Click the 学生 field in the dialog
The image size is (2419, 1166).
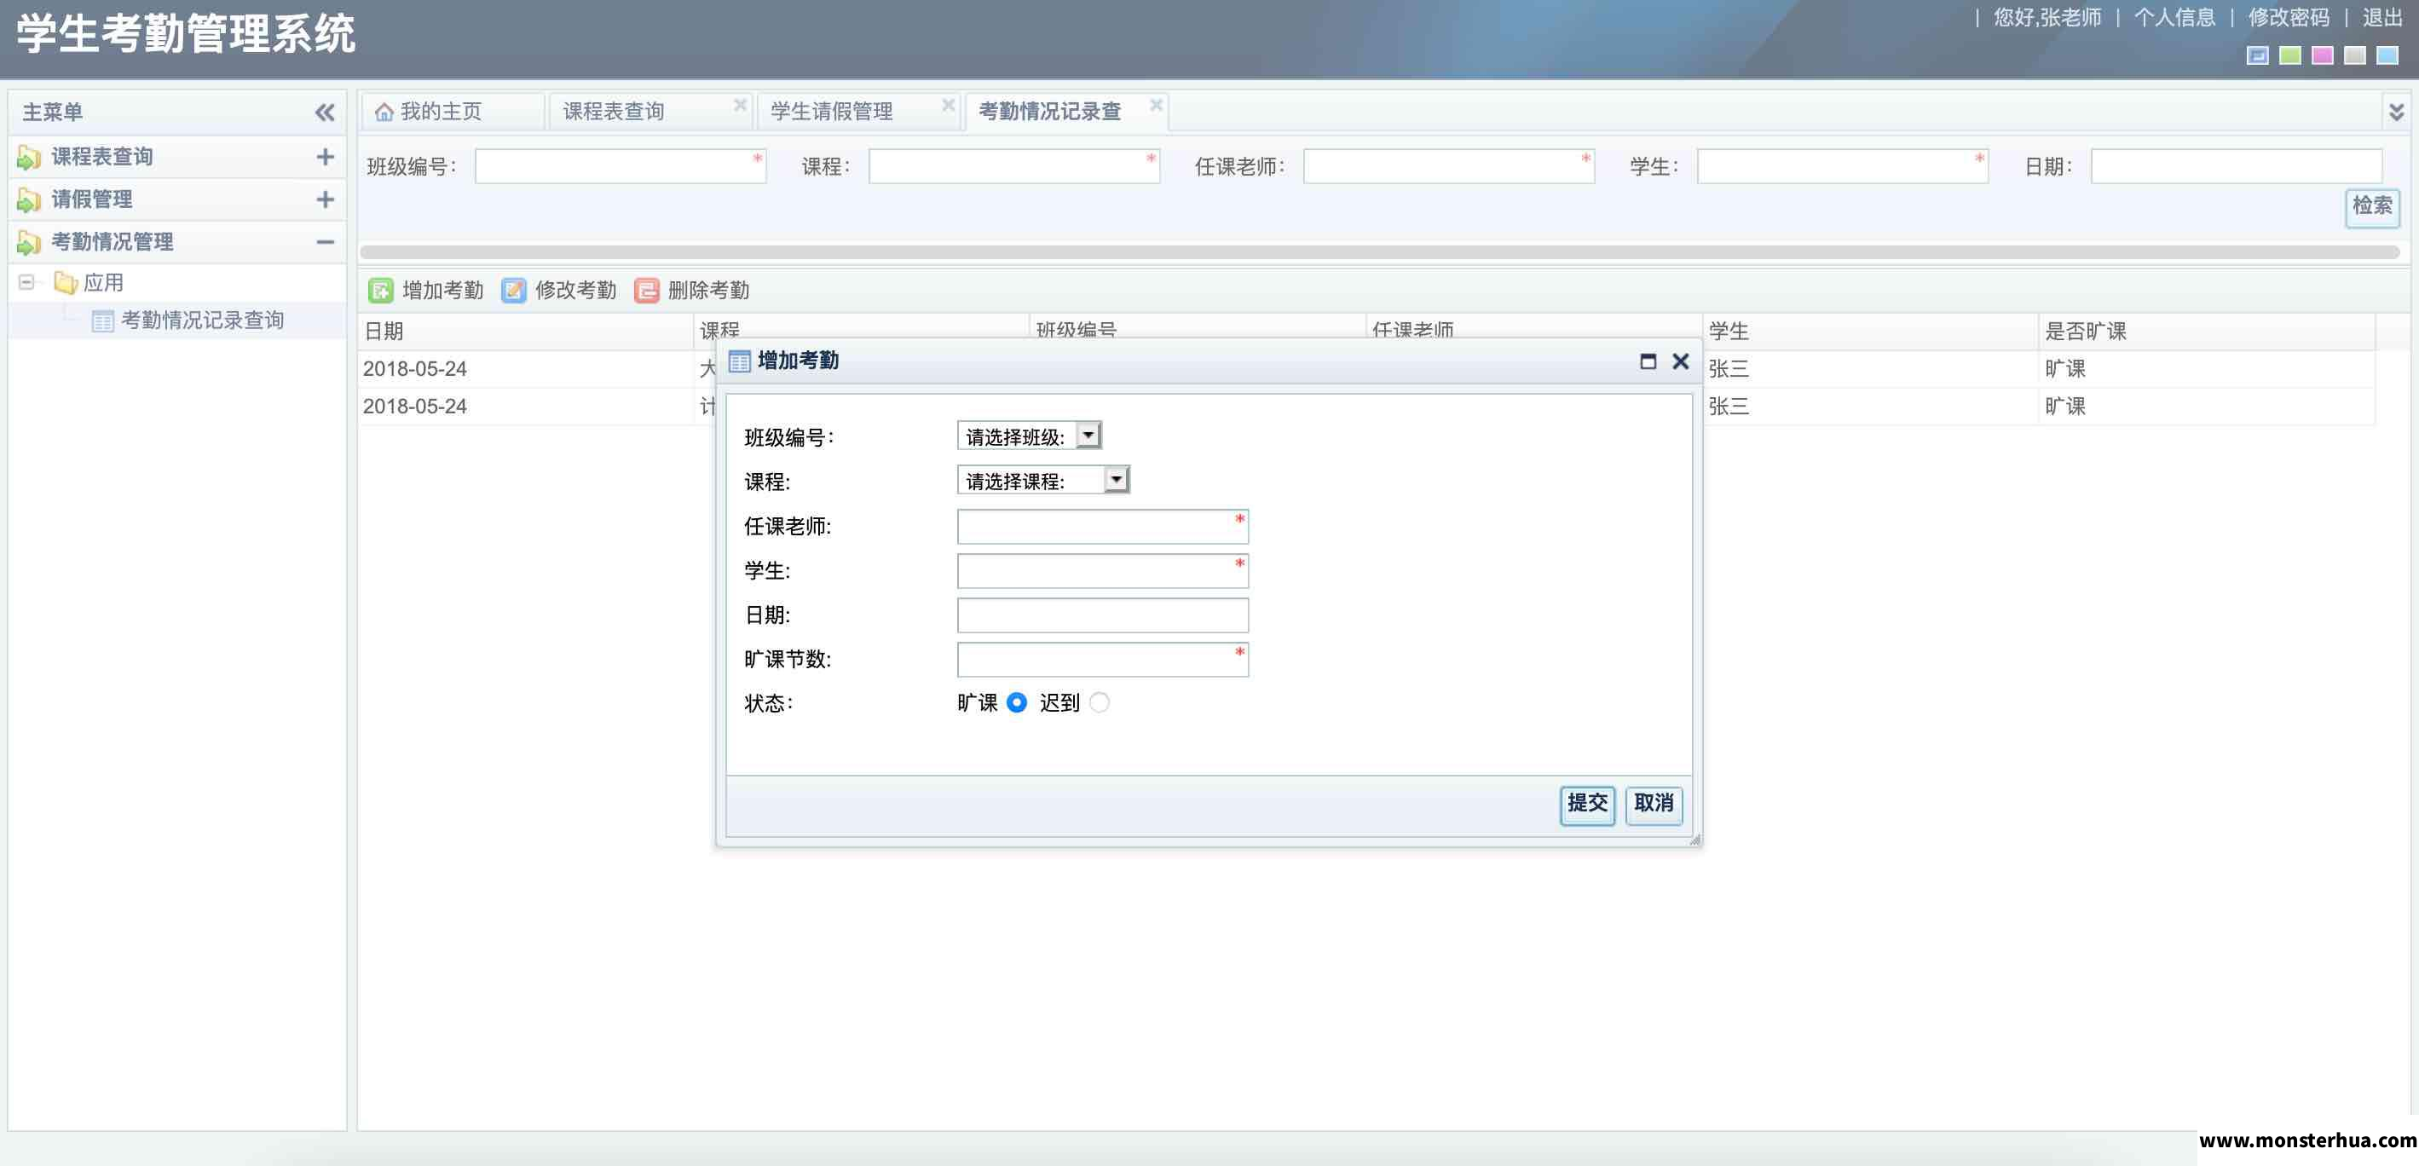tap(1102, 571)
